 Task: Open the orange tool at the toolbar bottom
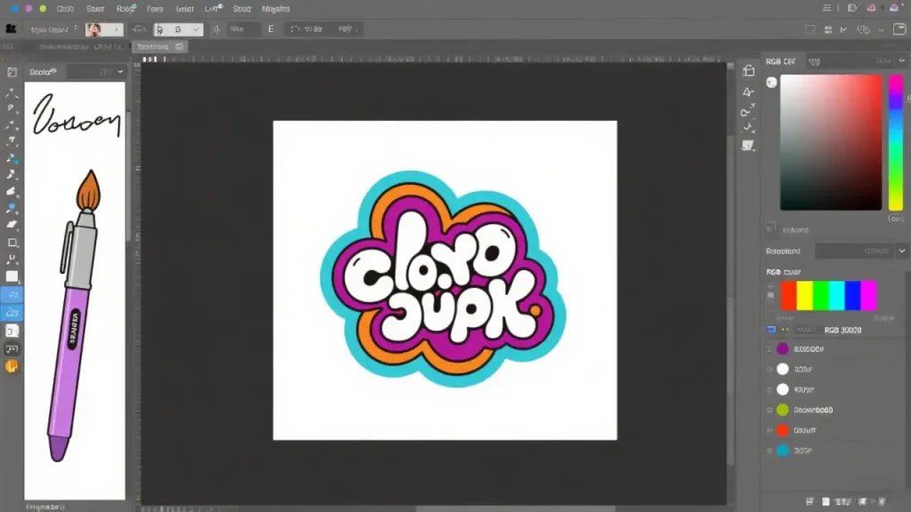click(x=12, y=365)
